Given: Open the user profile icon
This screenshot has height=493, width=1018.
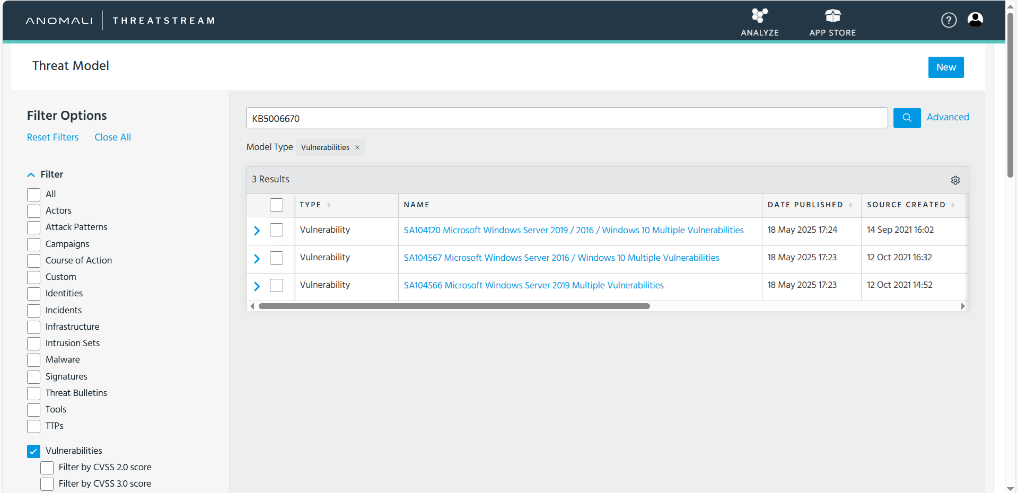Looking at the screenshot, I should point(975,20).
